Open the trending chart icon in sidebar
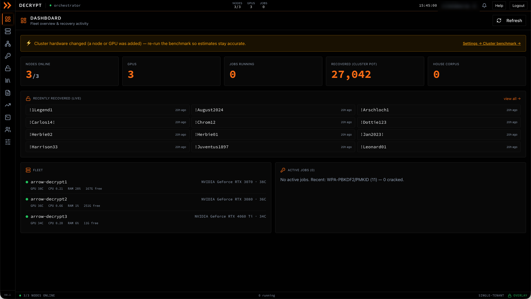This screenshot has height=299, width=531. pyautogui.click(x=8, y=105)
